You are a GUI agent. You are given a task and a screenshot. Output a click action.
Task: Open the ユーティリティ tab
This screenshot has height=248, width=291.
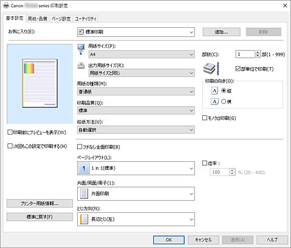point(86,19)
